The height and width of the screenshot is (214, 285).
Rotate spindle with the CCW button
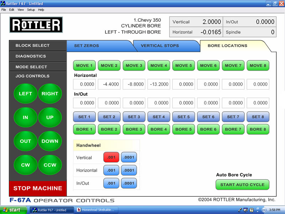click(x=50, y=165)
